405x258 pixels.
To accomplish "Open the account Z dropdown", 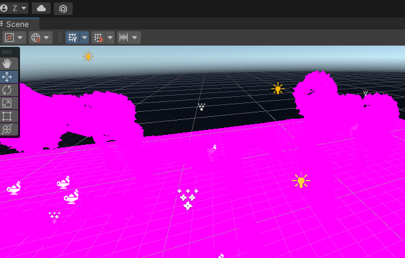I will pos(15,8).
